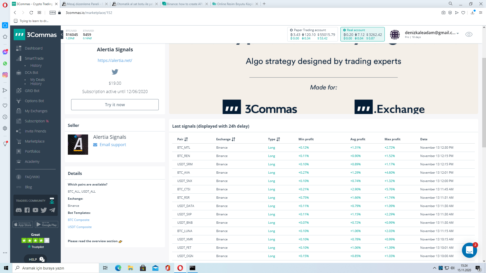Click the Windows search box

point(56,268)
